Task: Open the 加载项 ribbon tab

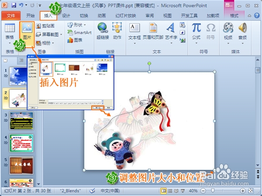Action: coord(213,16)
